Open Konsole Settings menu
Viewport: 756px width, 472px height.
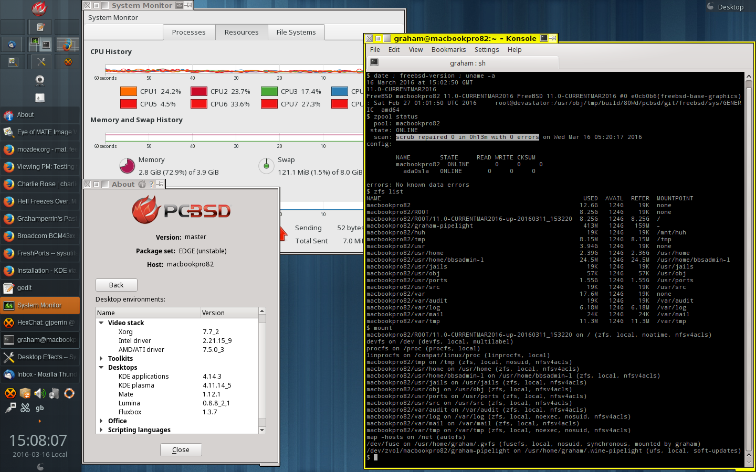pyautogui.click(x=487, y=50)
